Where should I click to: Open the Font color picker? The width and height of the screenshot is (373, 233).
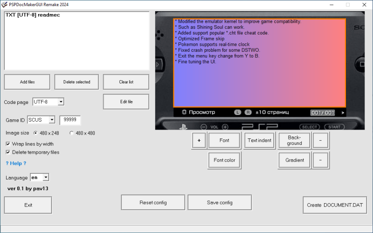(x=224, y=160)
